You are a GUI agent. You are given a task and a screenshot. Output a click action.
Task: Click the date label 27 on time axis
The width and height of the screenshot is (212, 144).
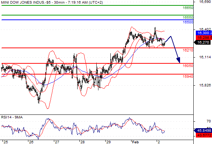point(57,142)
